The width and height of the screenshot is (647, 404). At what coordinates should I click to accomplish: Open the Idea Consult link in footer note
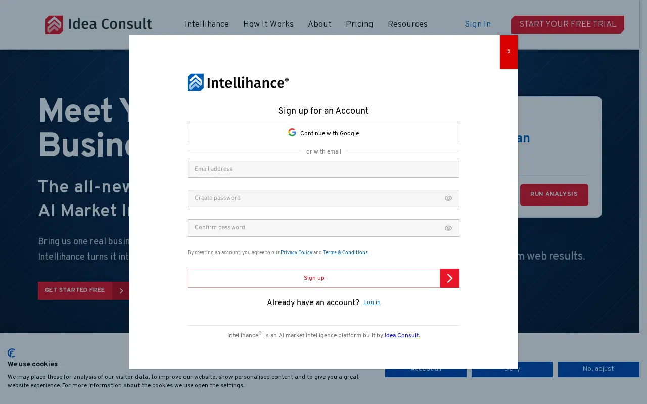pyautogui.click(x=401, y=335)
